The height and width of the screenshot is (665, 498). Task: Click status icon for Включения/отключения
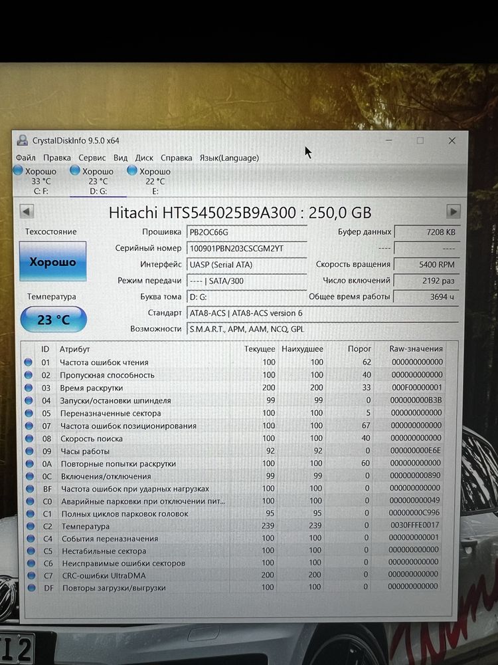pos(30,476)
